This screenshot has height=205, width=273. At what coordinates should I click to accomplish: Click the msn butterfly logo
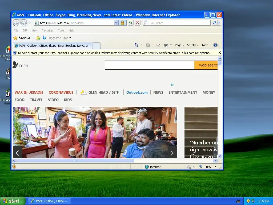21,65
